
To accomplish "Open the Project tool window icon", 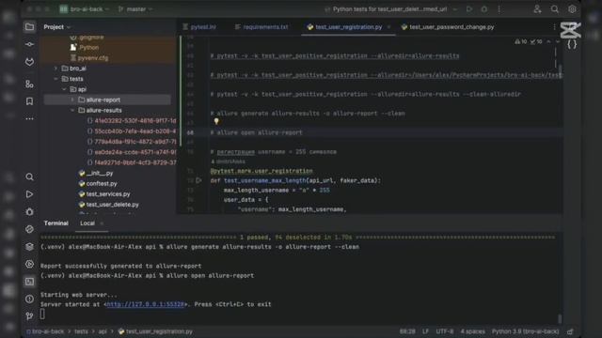I will point(29,27).
